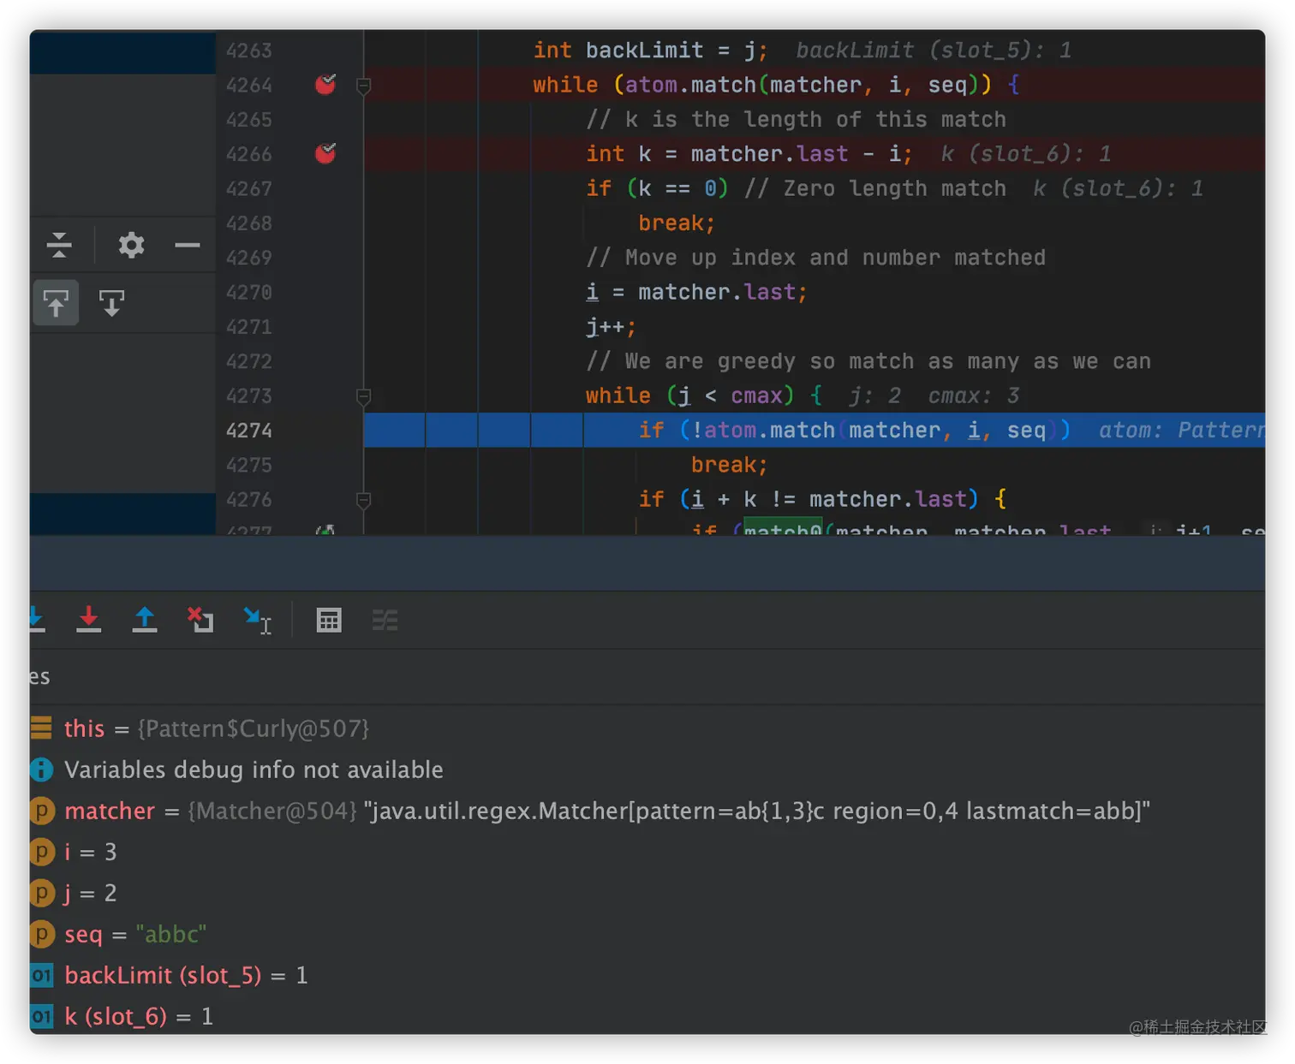Click the red Force Step Into arrow
Image resolution: width=1295 pixels, height=1064 pixels.
88,619
